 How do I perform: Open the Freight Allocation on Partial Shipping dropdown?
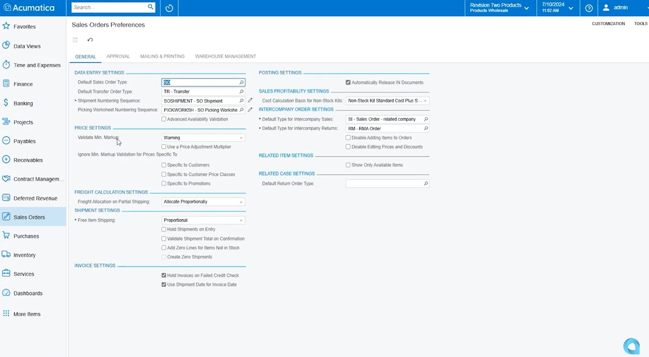(240, 202)
